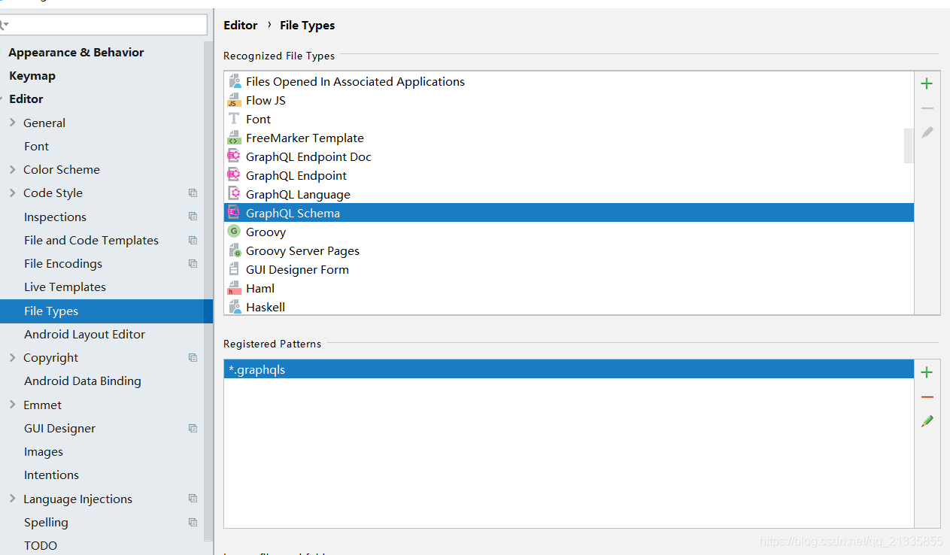The width and height of the screenshot is (950, 555).
Task: Select File Types in settings tree
Action: (x=106, y=311)
